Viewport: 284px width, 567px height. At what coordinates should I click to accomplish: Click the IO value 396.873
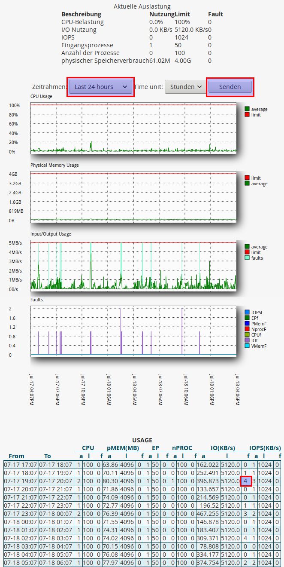(208, 481)
